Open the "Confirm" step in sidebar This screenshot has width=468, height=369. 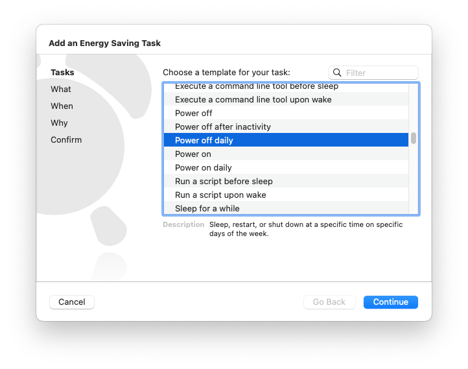[66, 139]
